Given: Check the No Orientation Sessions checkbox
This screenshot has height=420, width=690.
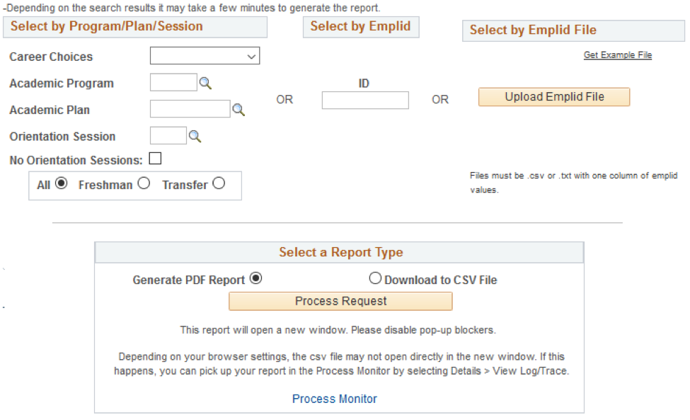Looking at the screenshot, I should [155, 158].
